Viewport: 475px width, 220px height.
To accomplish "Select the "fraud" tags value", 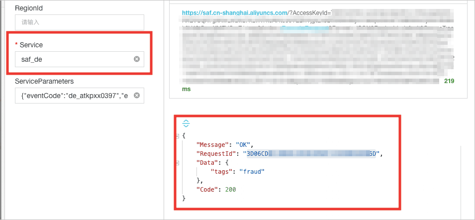I will click(252, 172).
